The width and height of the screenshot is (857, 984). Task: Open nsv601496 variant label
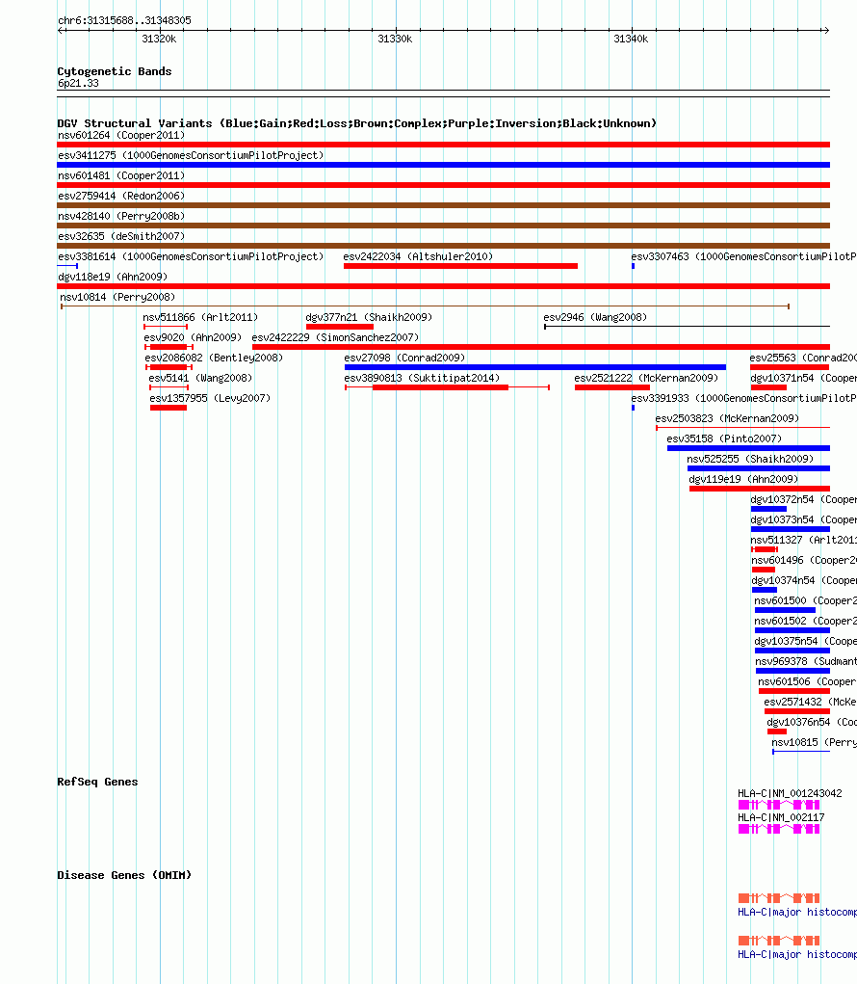coord(804,560)
